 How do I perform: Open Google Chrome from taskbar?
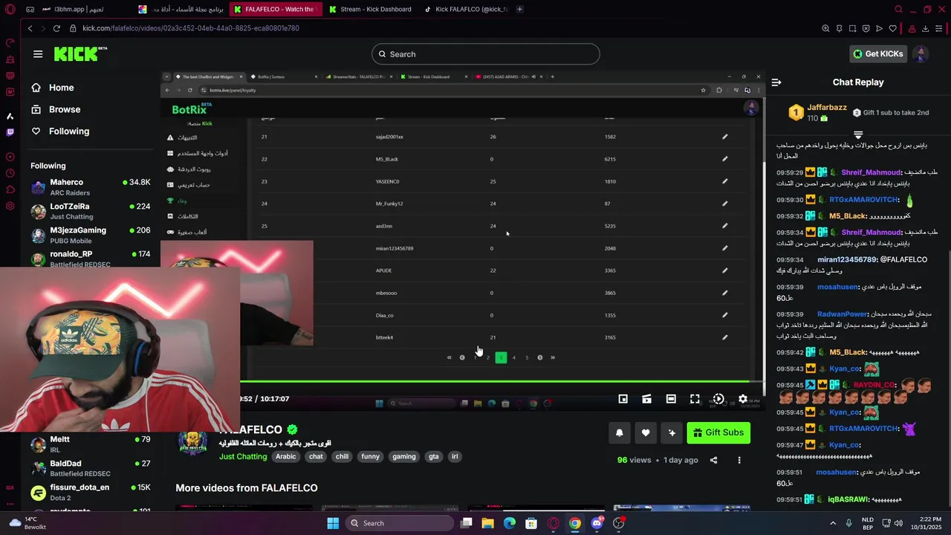tap(575, 523)
